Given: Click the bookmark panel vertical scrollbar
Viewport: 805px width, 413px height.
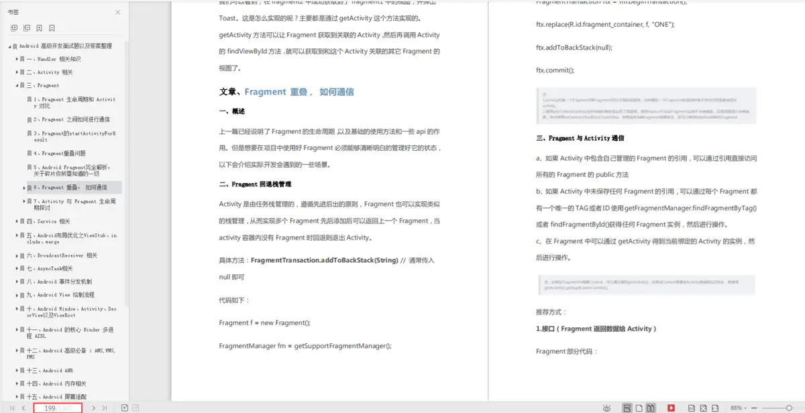Looking at the screenshot, I should (126, 174).
